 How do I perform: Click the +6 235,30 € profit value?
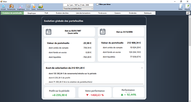pos(60,95)
